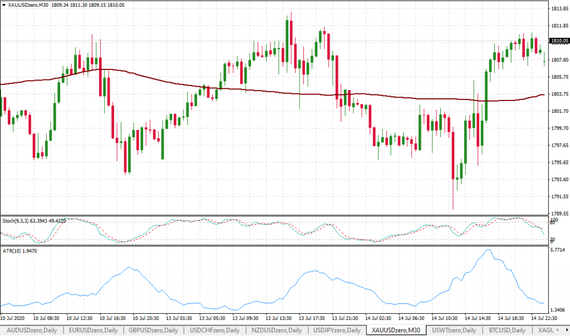
Task: Go to the USDCHFzero,Daily tab
Action: coord(214,330)
